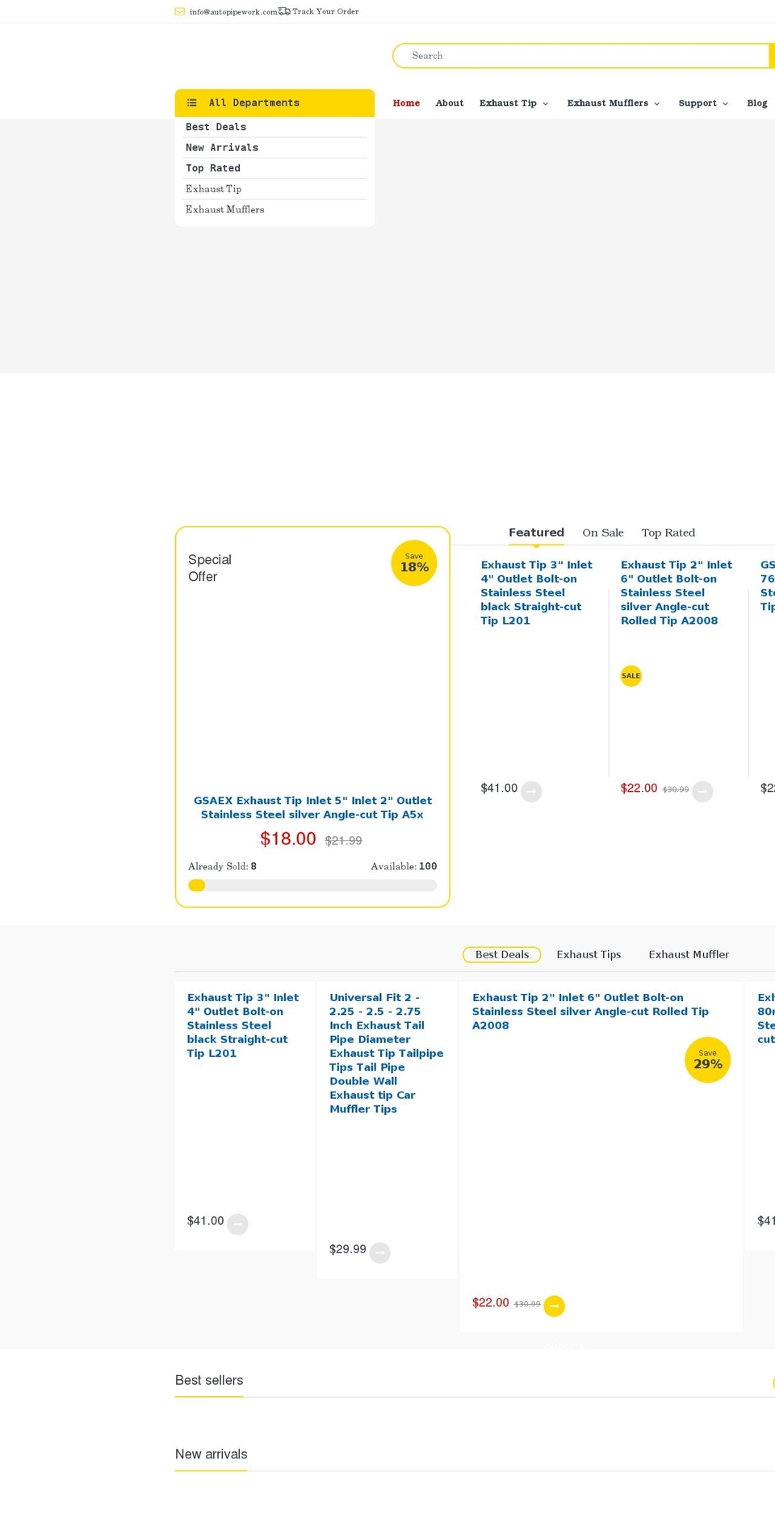
Task: Click the Save 29% badge
Action: click(x=708, y=1059)
